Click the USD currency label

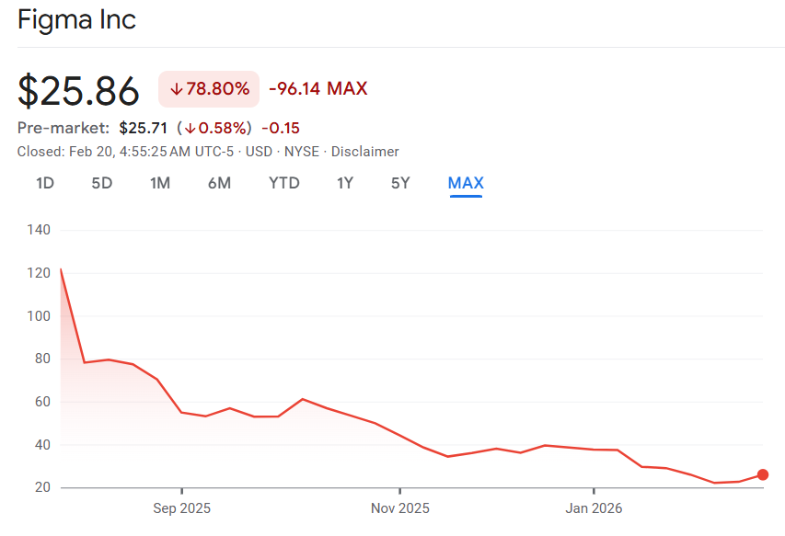pos(259,152)
